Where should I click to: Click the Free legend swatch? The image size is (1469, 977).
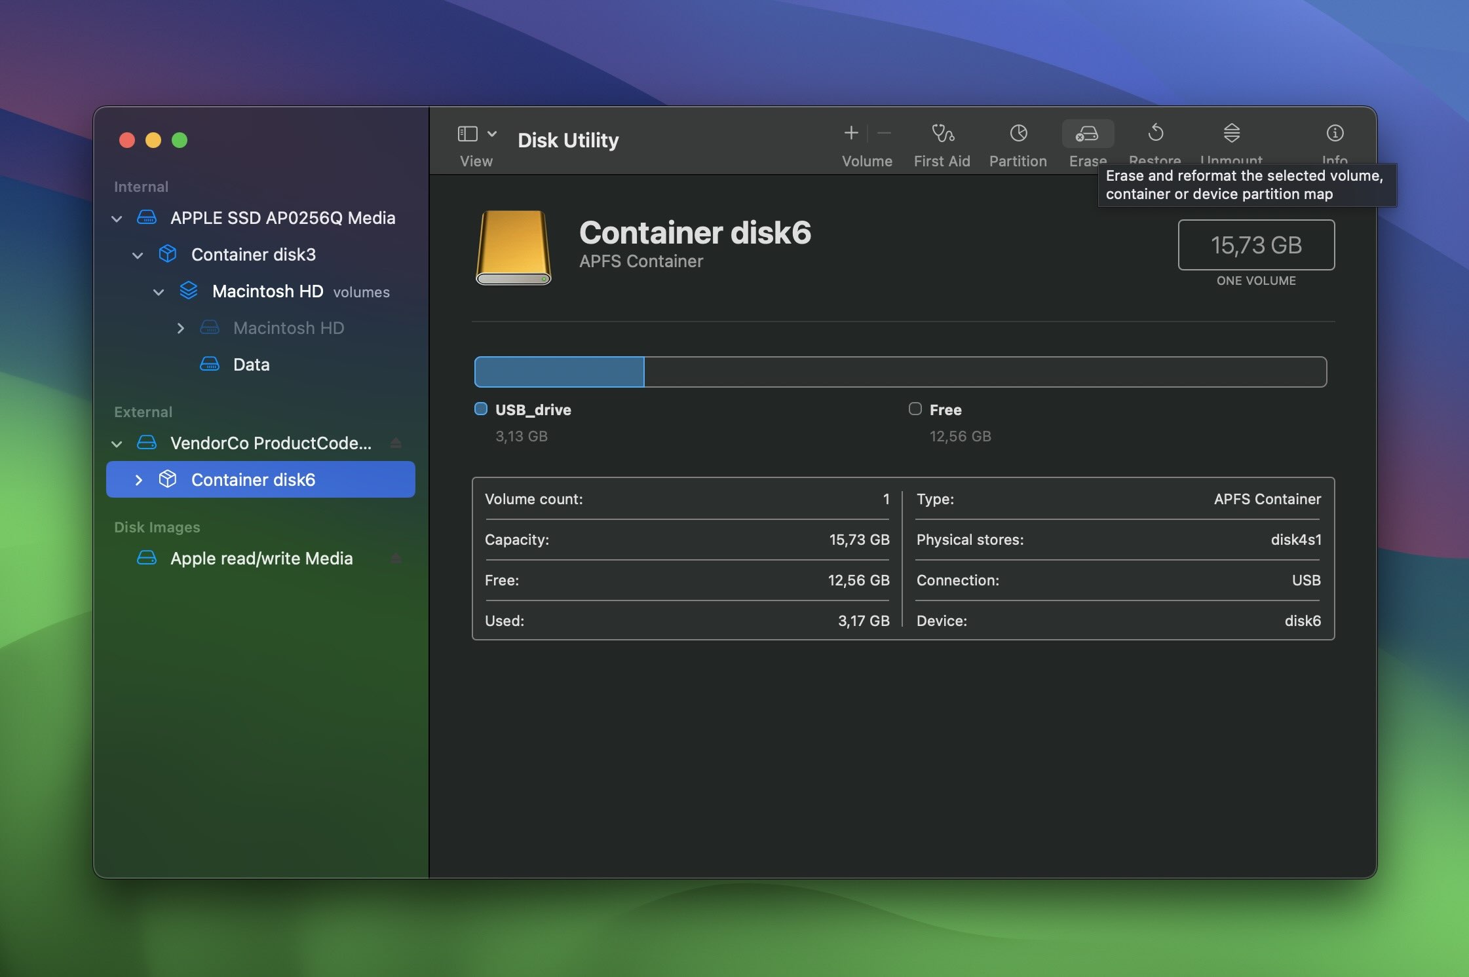[915, 409]
